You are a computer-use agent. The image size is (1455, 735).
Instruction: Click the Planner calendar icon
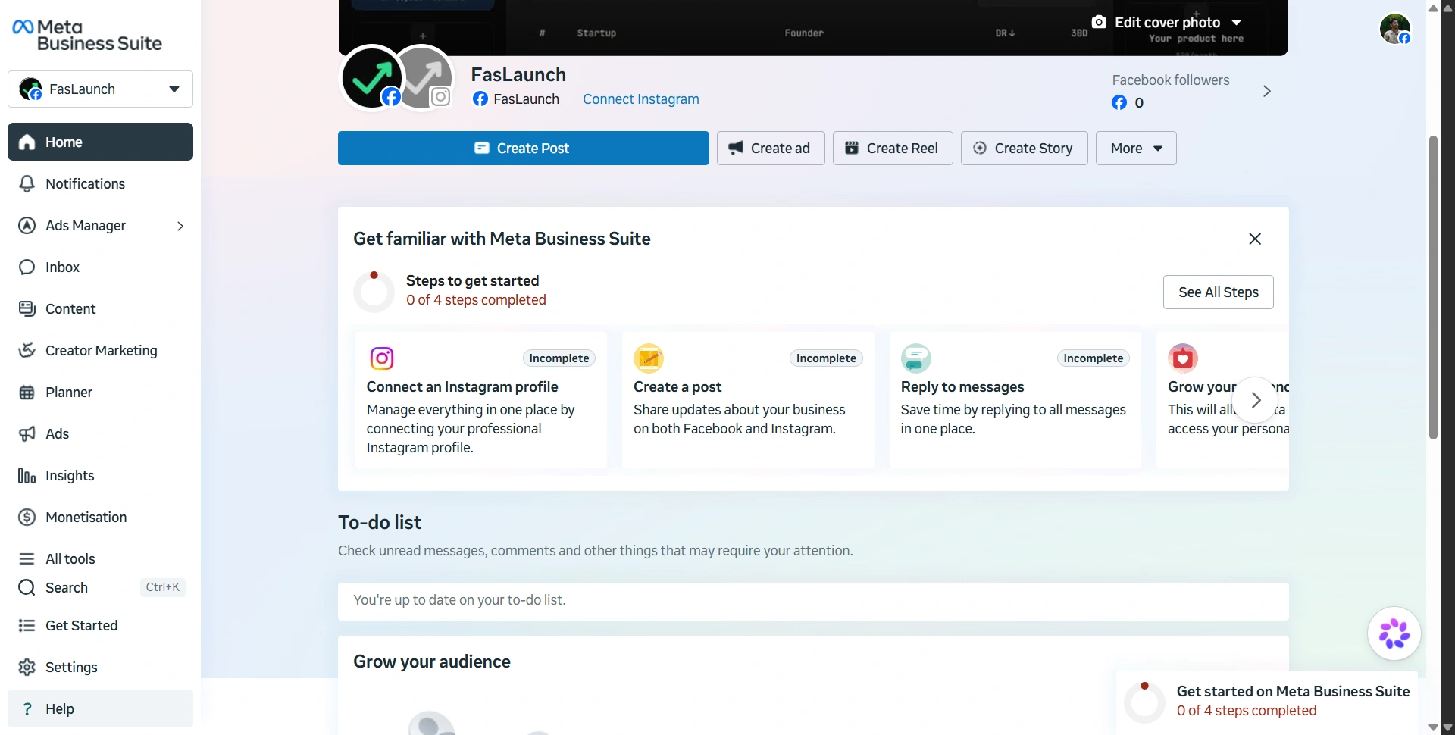tap(27, 392)
